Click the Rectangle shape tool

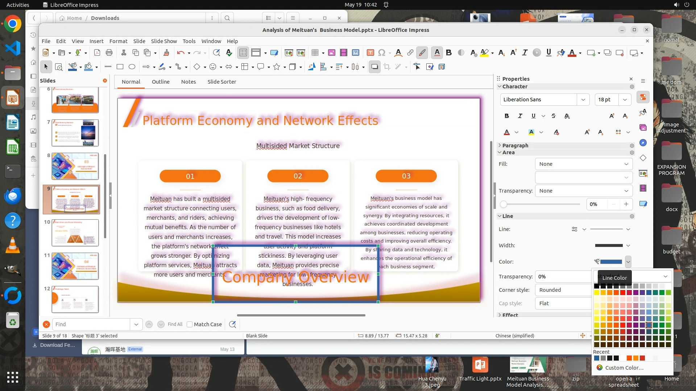(x=120, y=67)
